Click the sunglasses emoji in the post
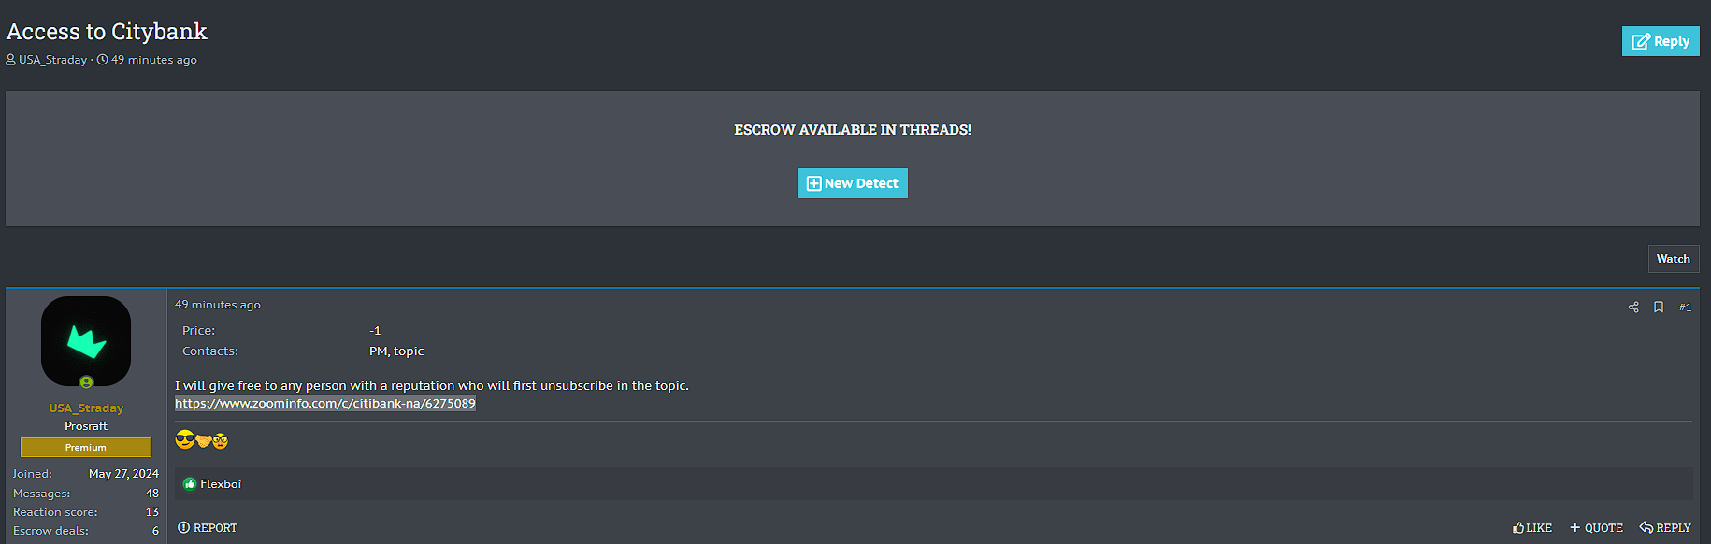 (184, 440)
